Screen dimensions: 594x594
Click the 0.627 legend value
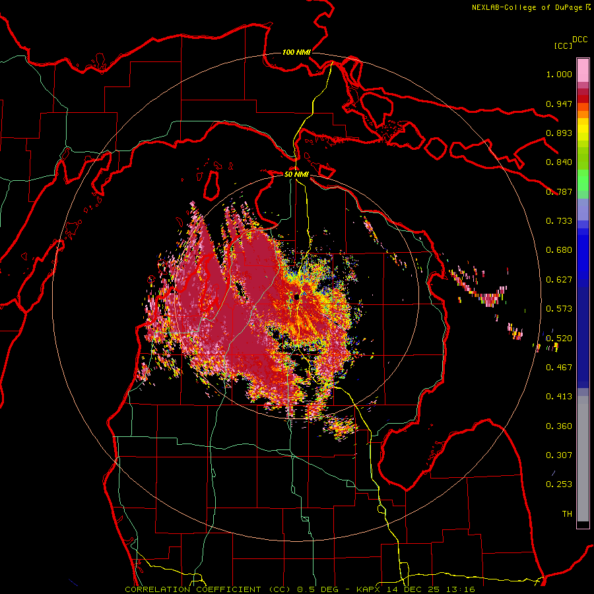click(559, 280)
